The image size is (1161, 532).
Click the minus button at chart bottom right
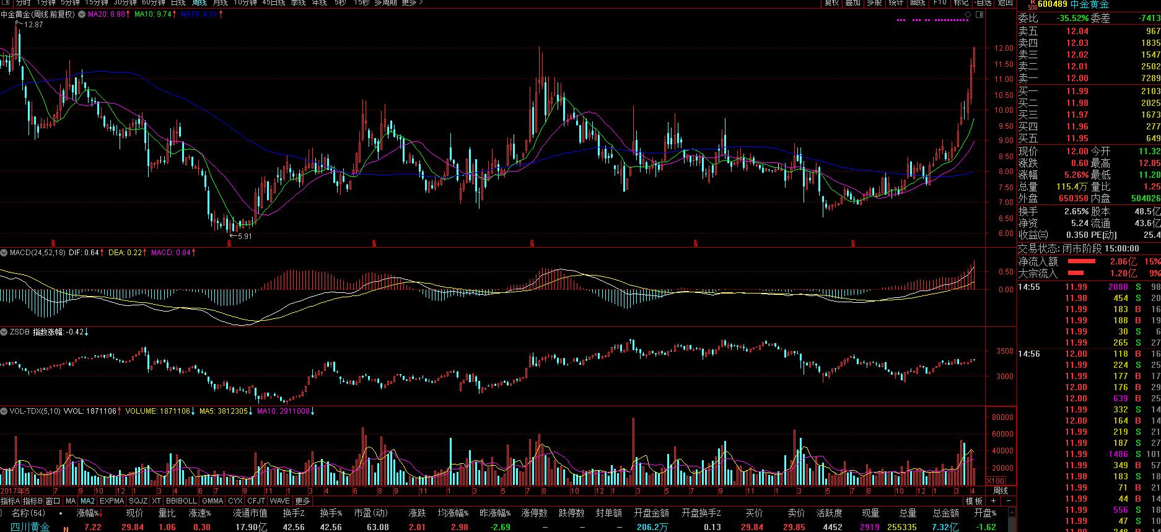pyautogui.click(x=1009, y=500)
